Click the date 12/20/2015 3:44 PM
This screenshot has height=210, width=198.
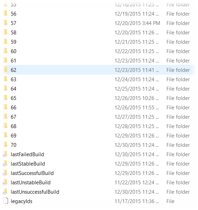pos(137,23)
